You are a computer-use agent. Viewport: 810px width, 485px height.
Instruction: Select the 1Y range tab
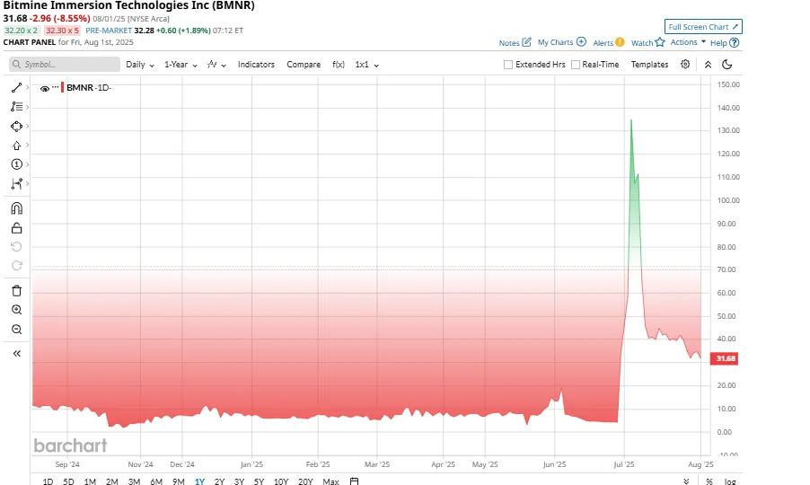199,481
